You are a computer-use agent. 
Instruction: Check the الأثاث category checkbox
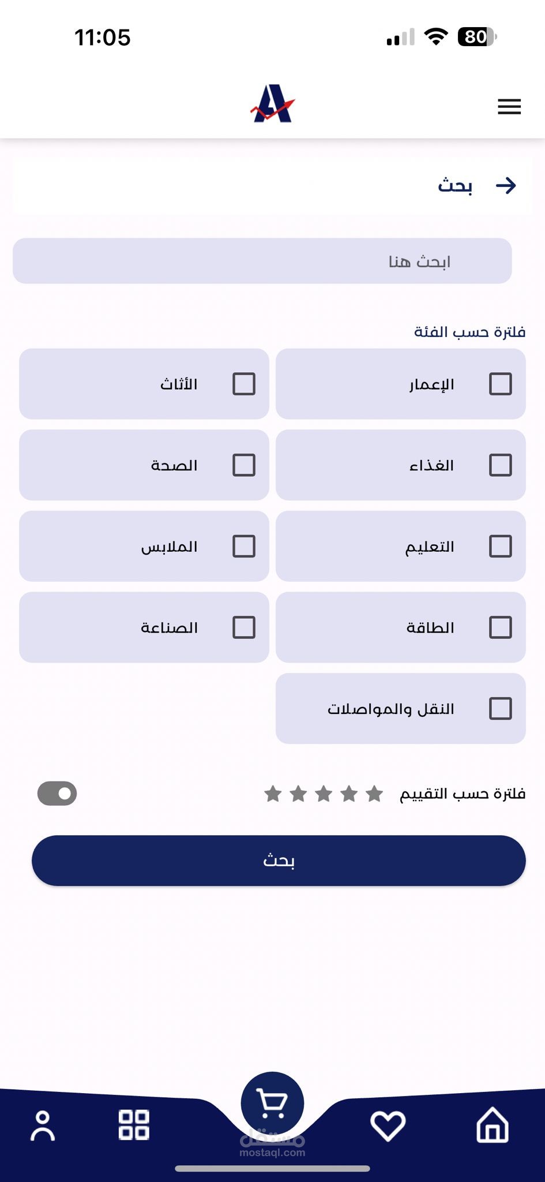tap(243, 384)
